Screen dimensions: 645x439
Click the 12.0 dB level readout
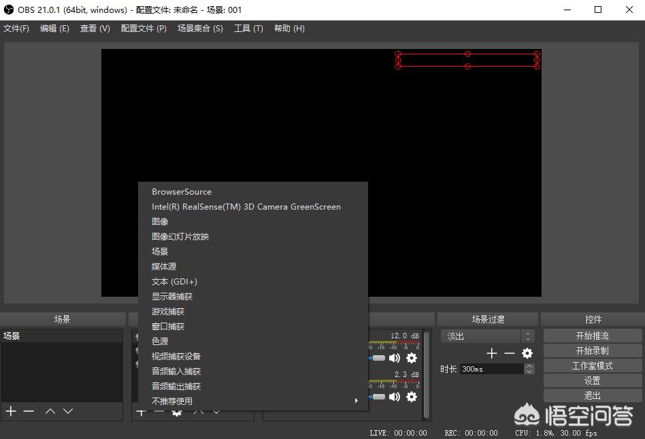tap(405, 336)
